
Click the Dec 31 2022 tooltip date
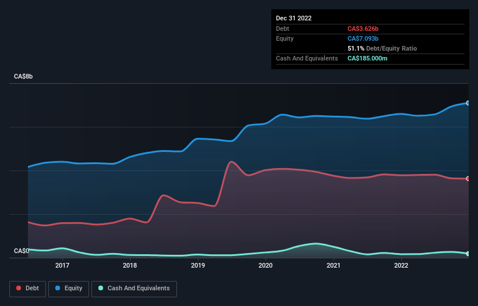pyautogui.click(x=293, y=18)
